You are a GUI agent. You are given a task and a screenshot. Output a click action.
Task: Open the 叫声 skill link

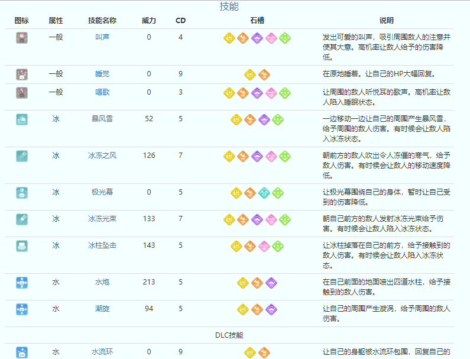(102, 37)
